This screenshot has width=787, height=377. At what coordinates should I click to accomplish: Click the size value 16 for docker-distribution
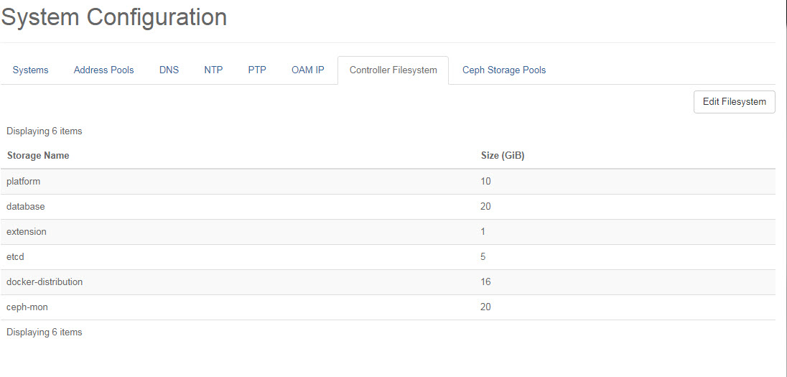point(485,282)
